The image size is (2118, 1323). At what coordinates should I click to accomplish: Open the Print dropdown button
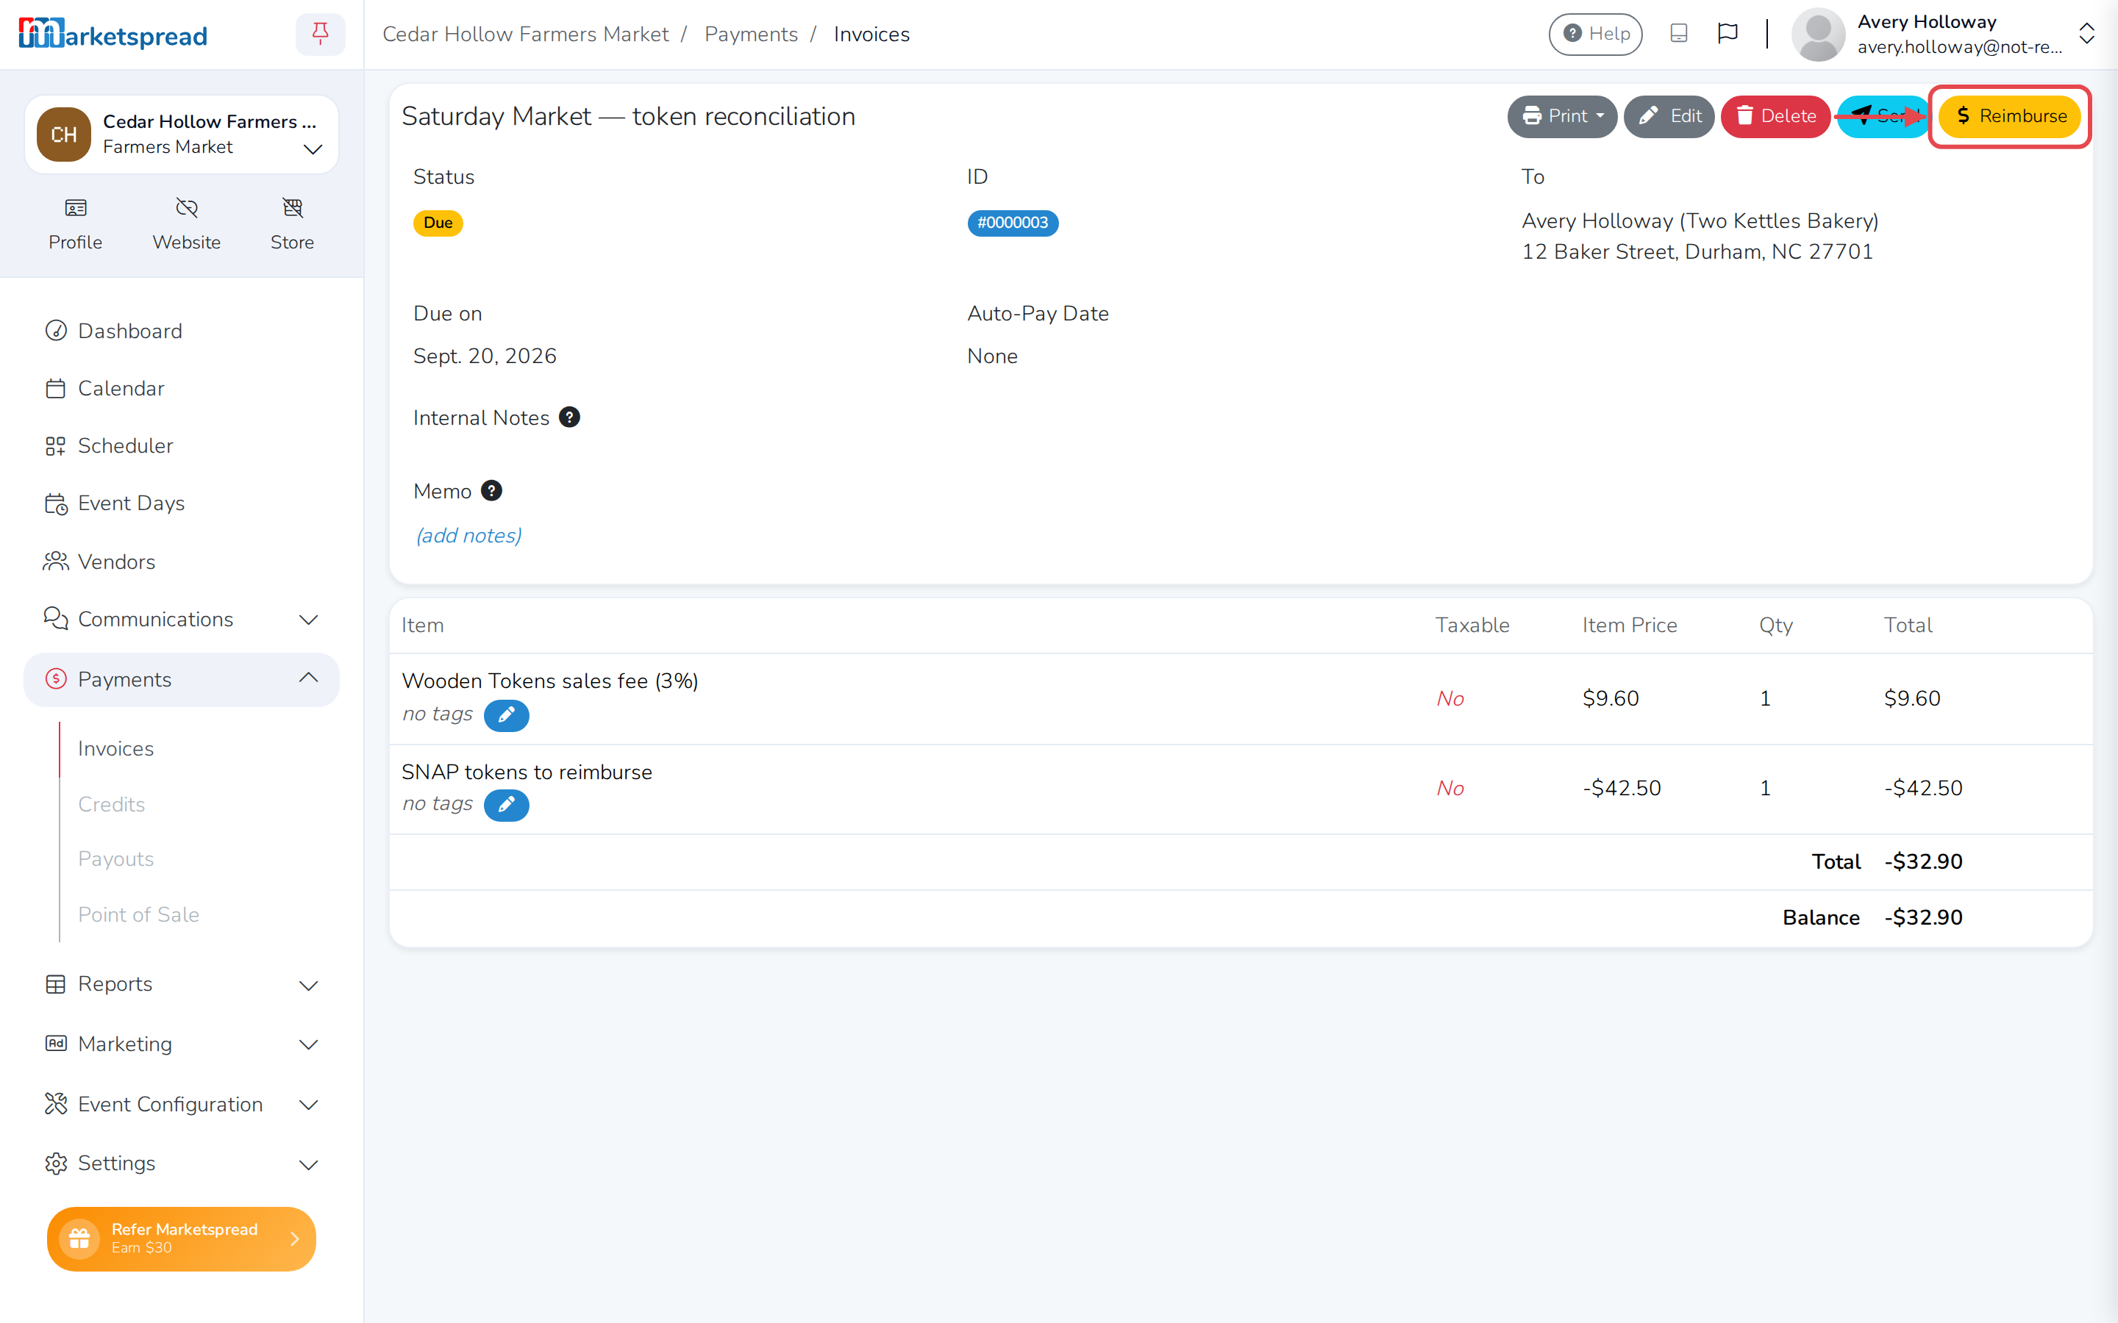tap(1561, 116)
